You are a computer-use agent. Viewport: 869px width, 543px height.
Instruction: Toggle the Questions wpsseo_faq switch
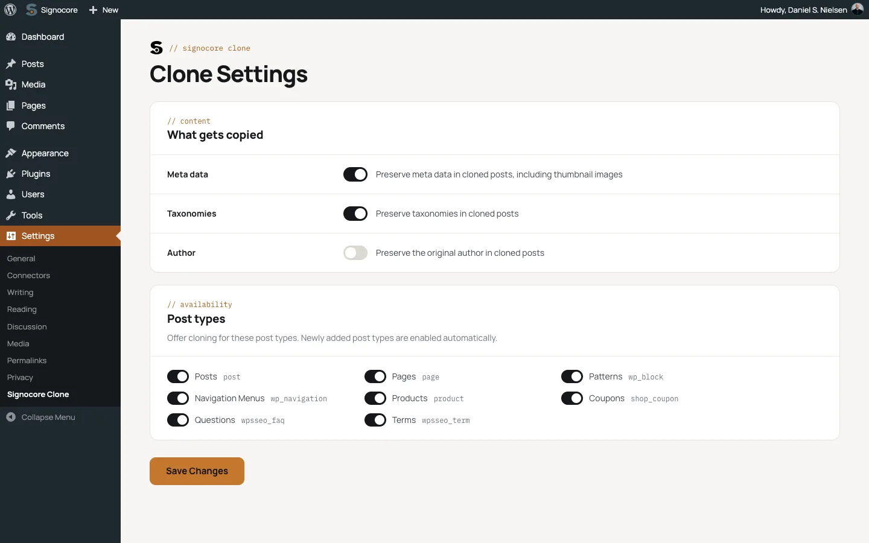pyautogui.click(x=178, y=420)
